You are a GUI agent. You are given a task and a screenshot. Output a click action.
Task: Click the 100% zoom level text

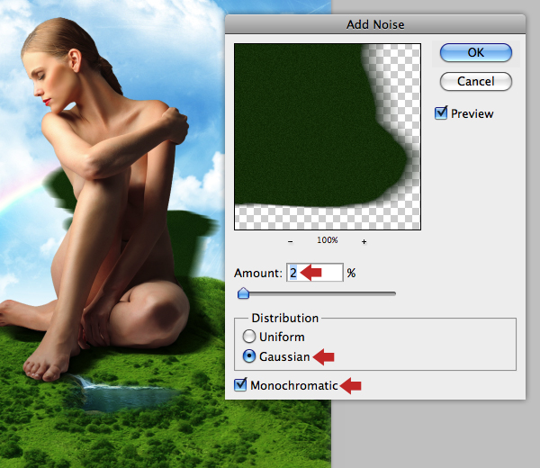[328, 240]
